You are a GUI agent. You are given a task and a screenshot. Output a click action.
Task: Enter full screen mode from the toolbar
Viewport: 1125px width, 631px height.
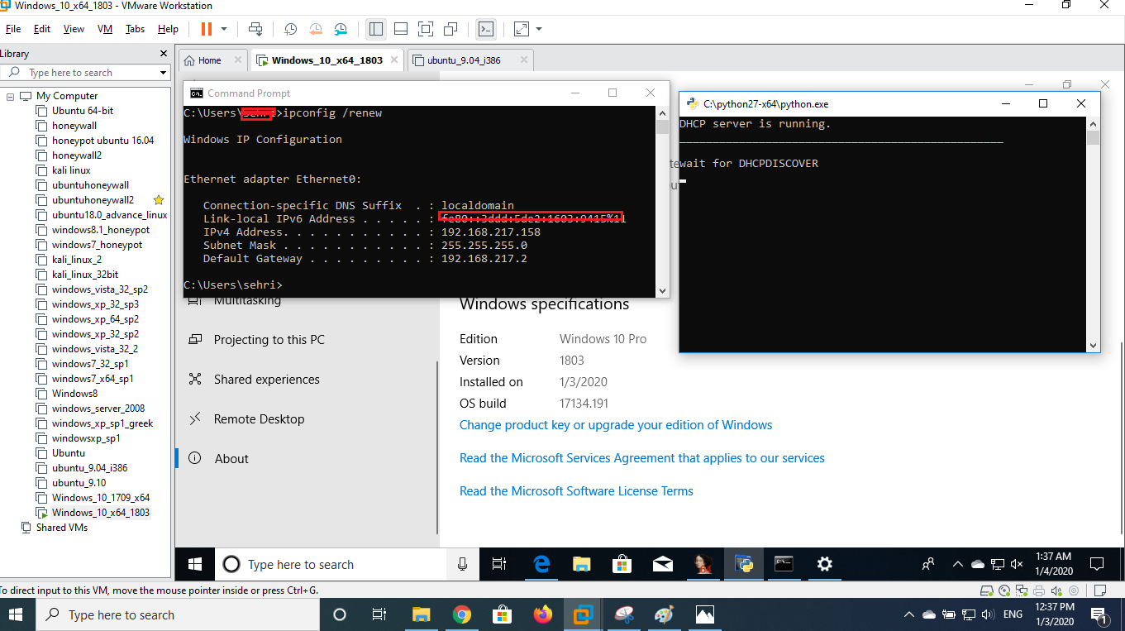[426, 29]
